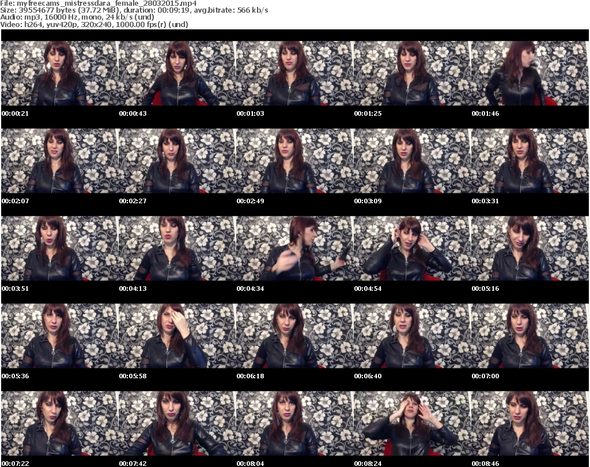Select the thumbnail frame at 00:07:42
Image resolution: width=590 pixels, height=467 pixels.
[x=177, y=424]
